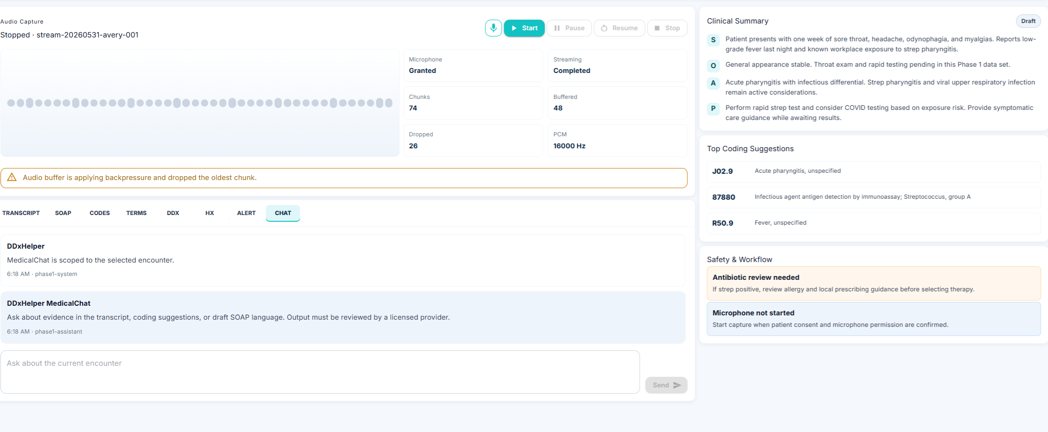
Task: Open the CODES tab
Action: click(x=100, y=213)
